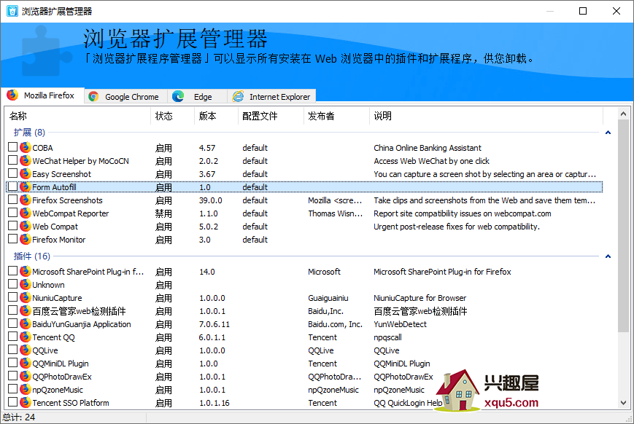Click version 39.0.0 in Firefox Screenshots row
Image resolution: width=634 pixels, height=424 pixels.
[x=210, y=200]
